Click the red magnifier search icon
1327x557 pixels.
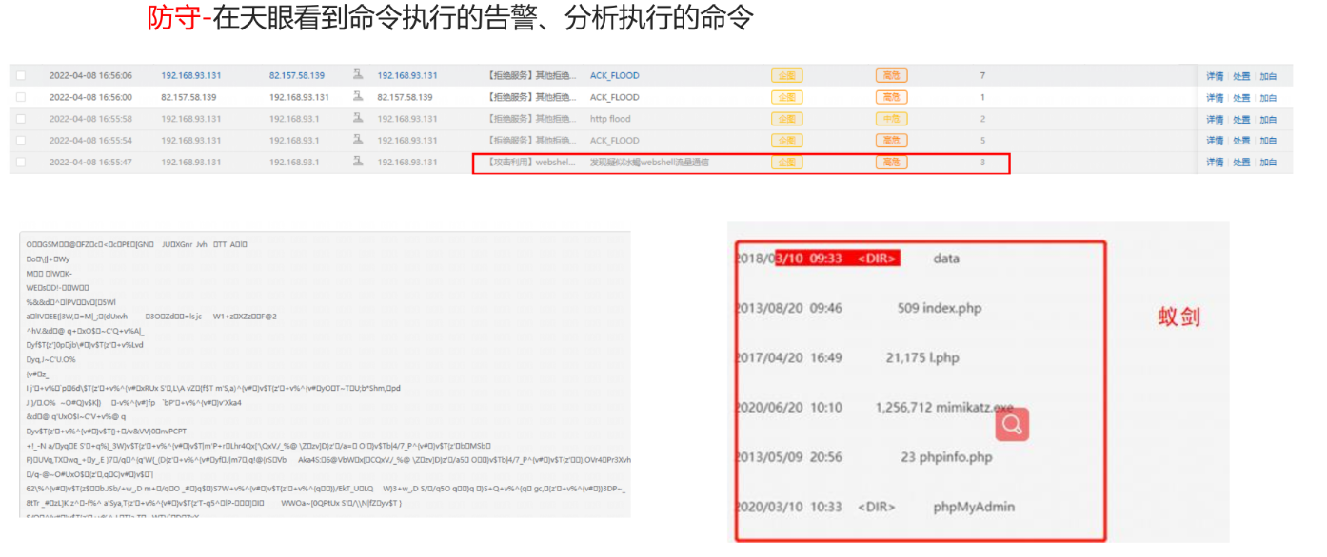1012,425
